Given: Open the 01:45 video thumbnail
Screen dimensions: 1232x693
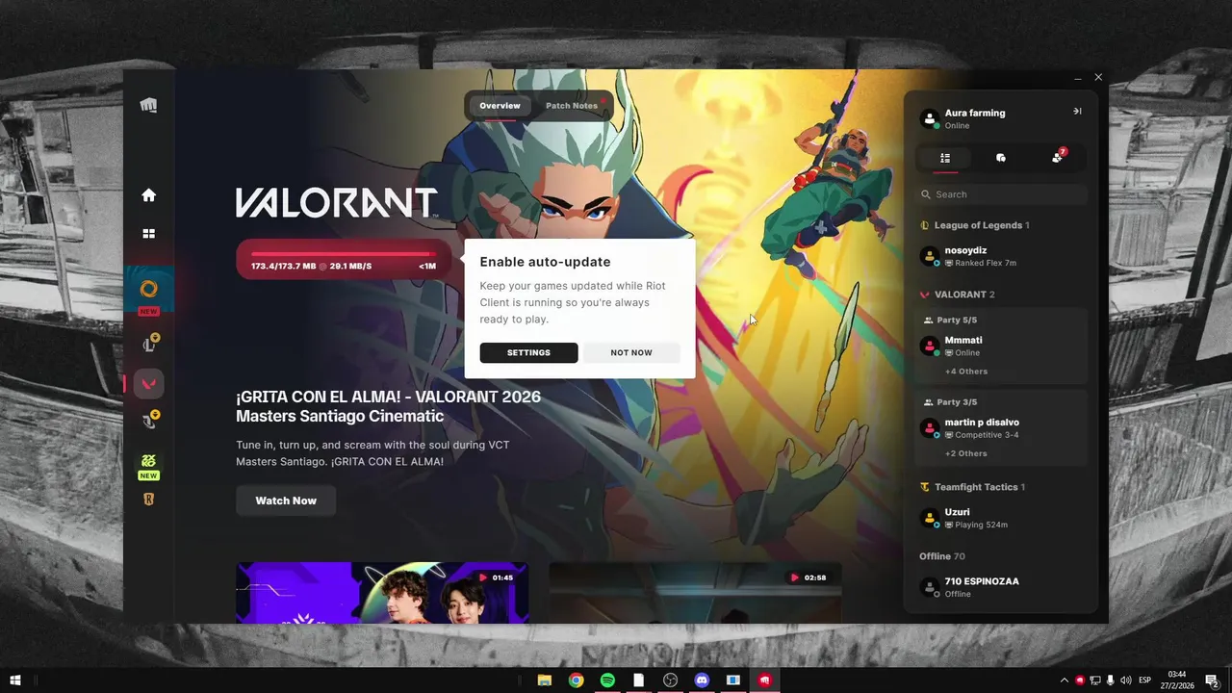Looking at the screenshot, I should [382, 593].
